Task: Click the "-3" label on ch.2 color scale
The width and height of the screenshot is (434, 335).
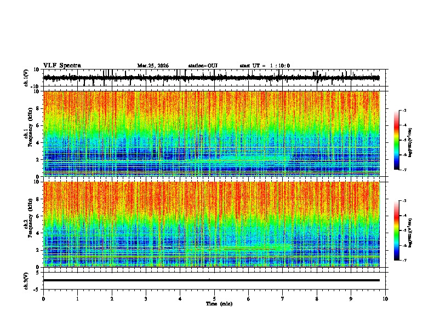Action: (404, 201)
